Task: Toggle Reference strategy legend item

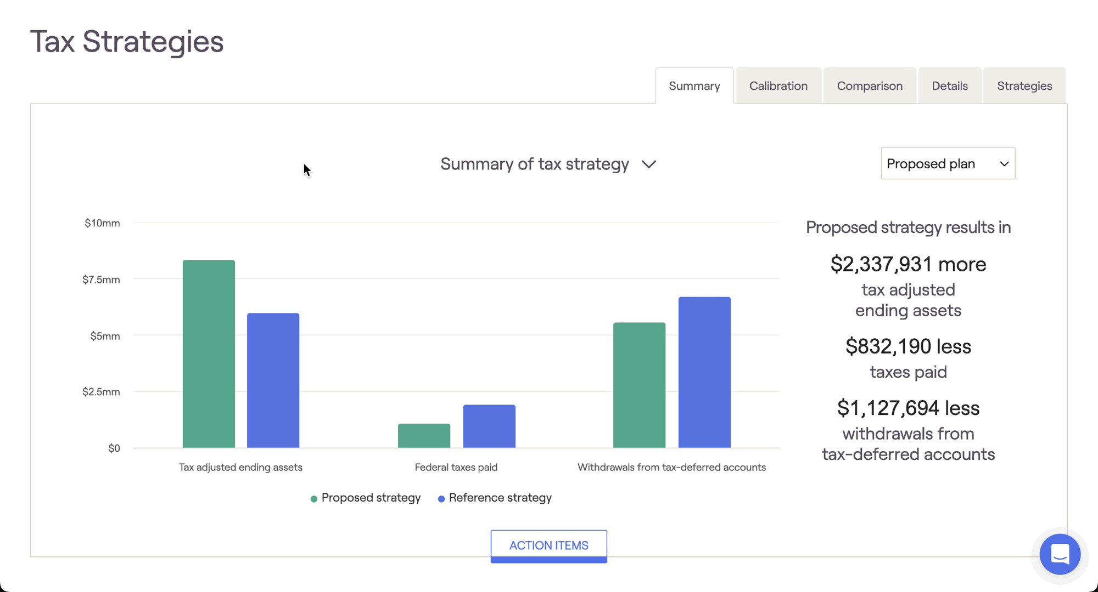Action: click(x=500, y=498)
